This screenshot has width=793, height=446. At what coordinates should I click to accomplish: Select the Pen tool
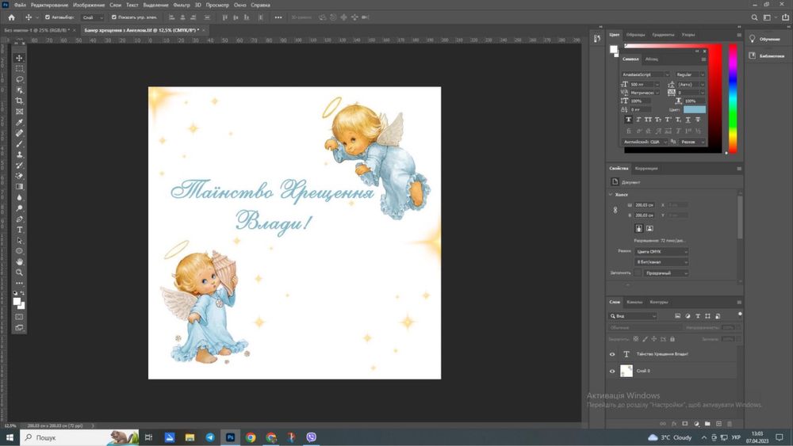(19, 219)
